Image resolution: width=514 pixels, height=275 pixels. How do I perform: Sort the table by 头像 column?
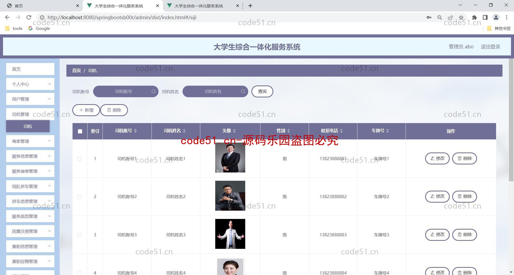click(234, 131)
